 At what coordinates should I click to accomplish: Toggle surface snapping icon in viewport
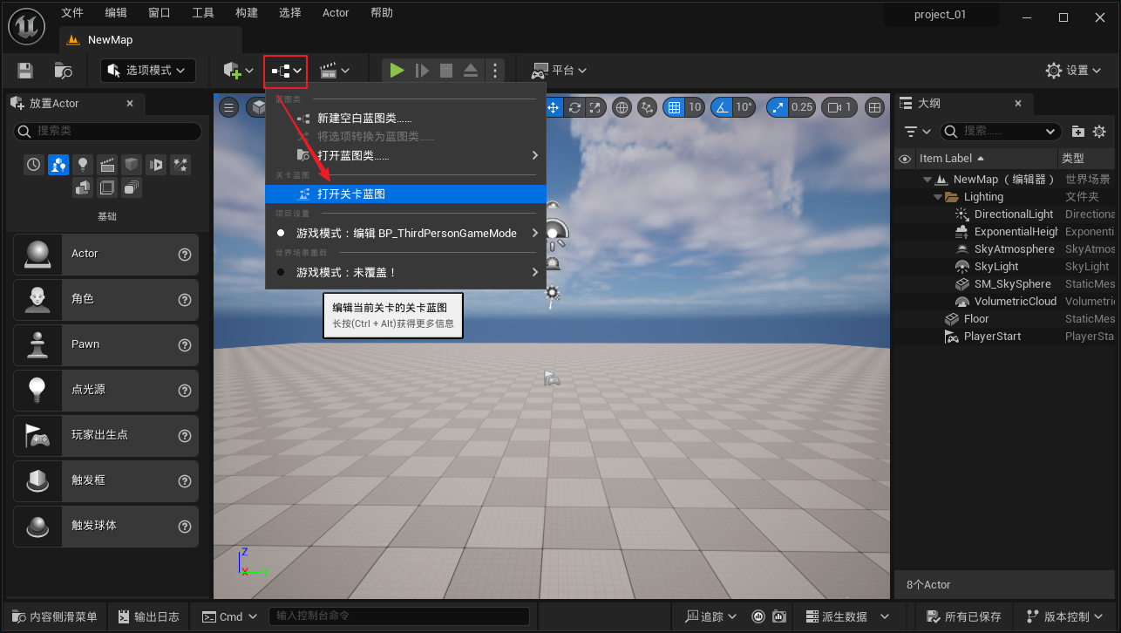[647, 107]
